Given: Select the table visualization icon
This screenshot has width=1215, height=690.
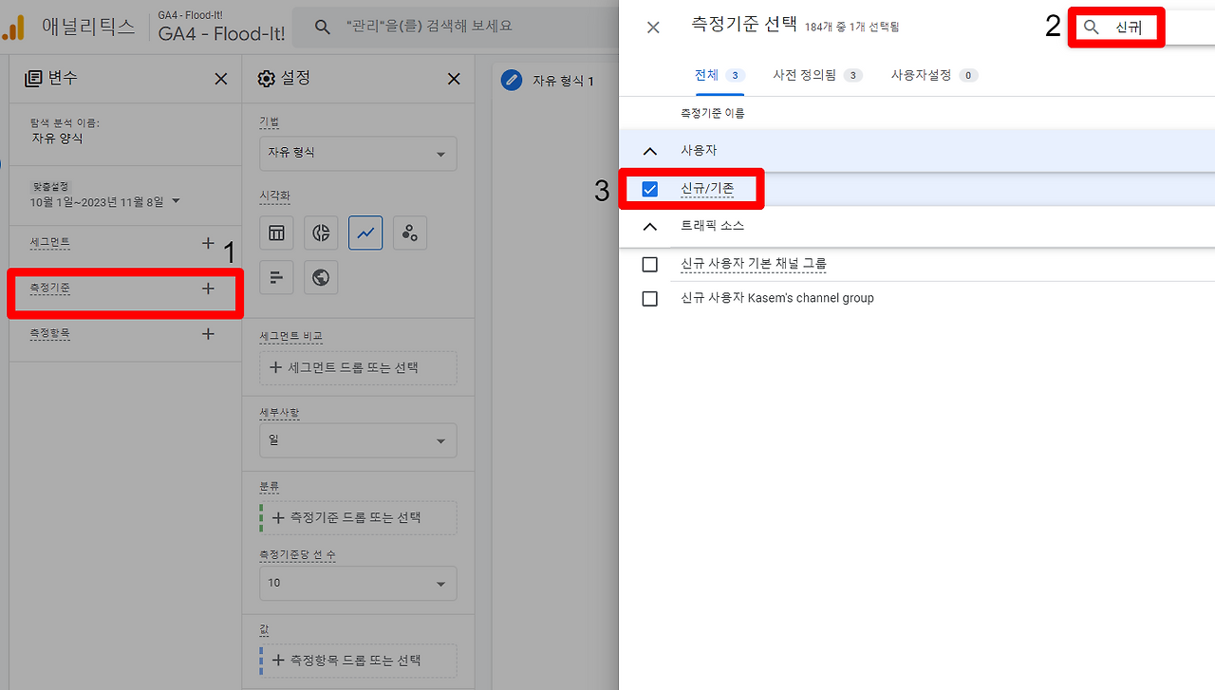Looking at the screenshot, I should [276, 233].
